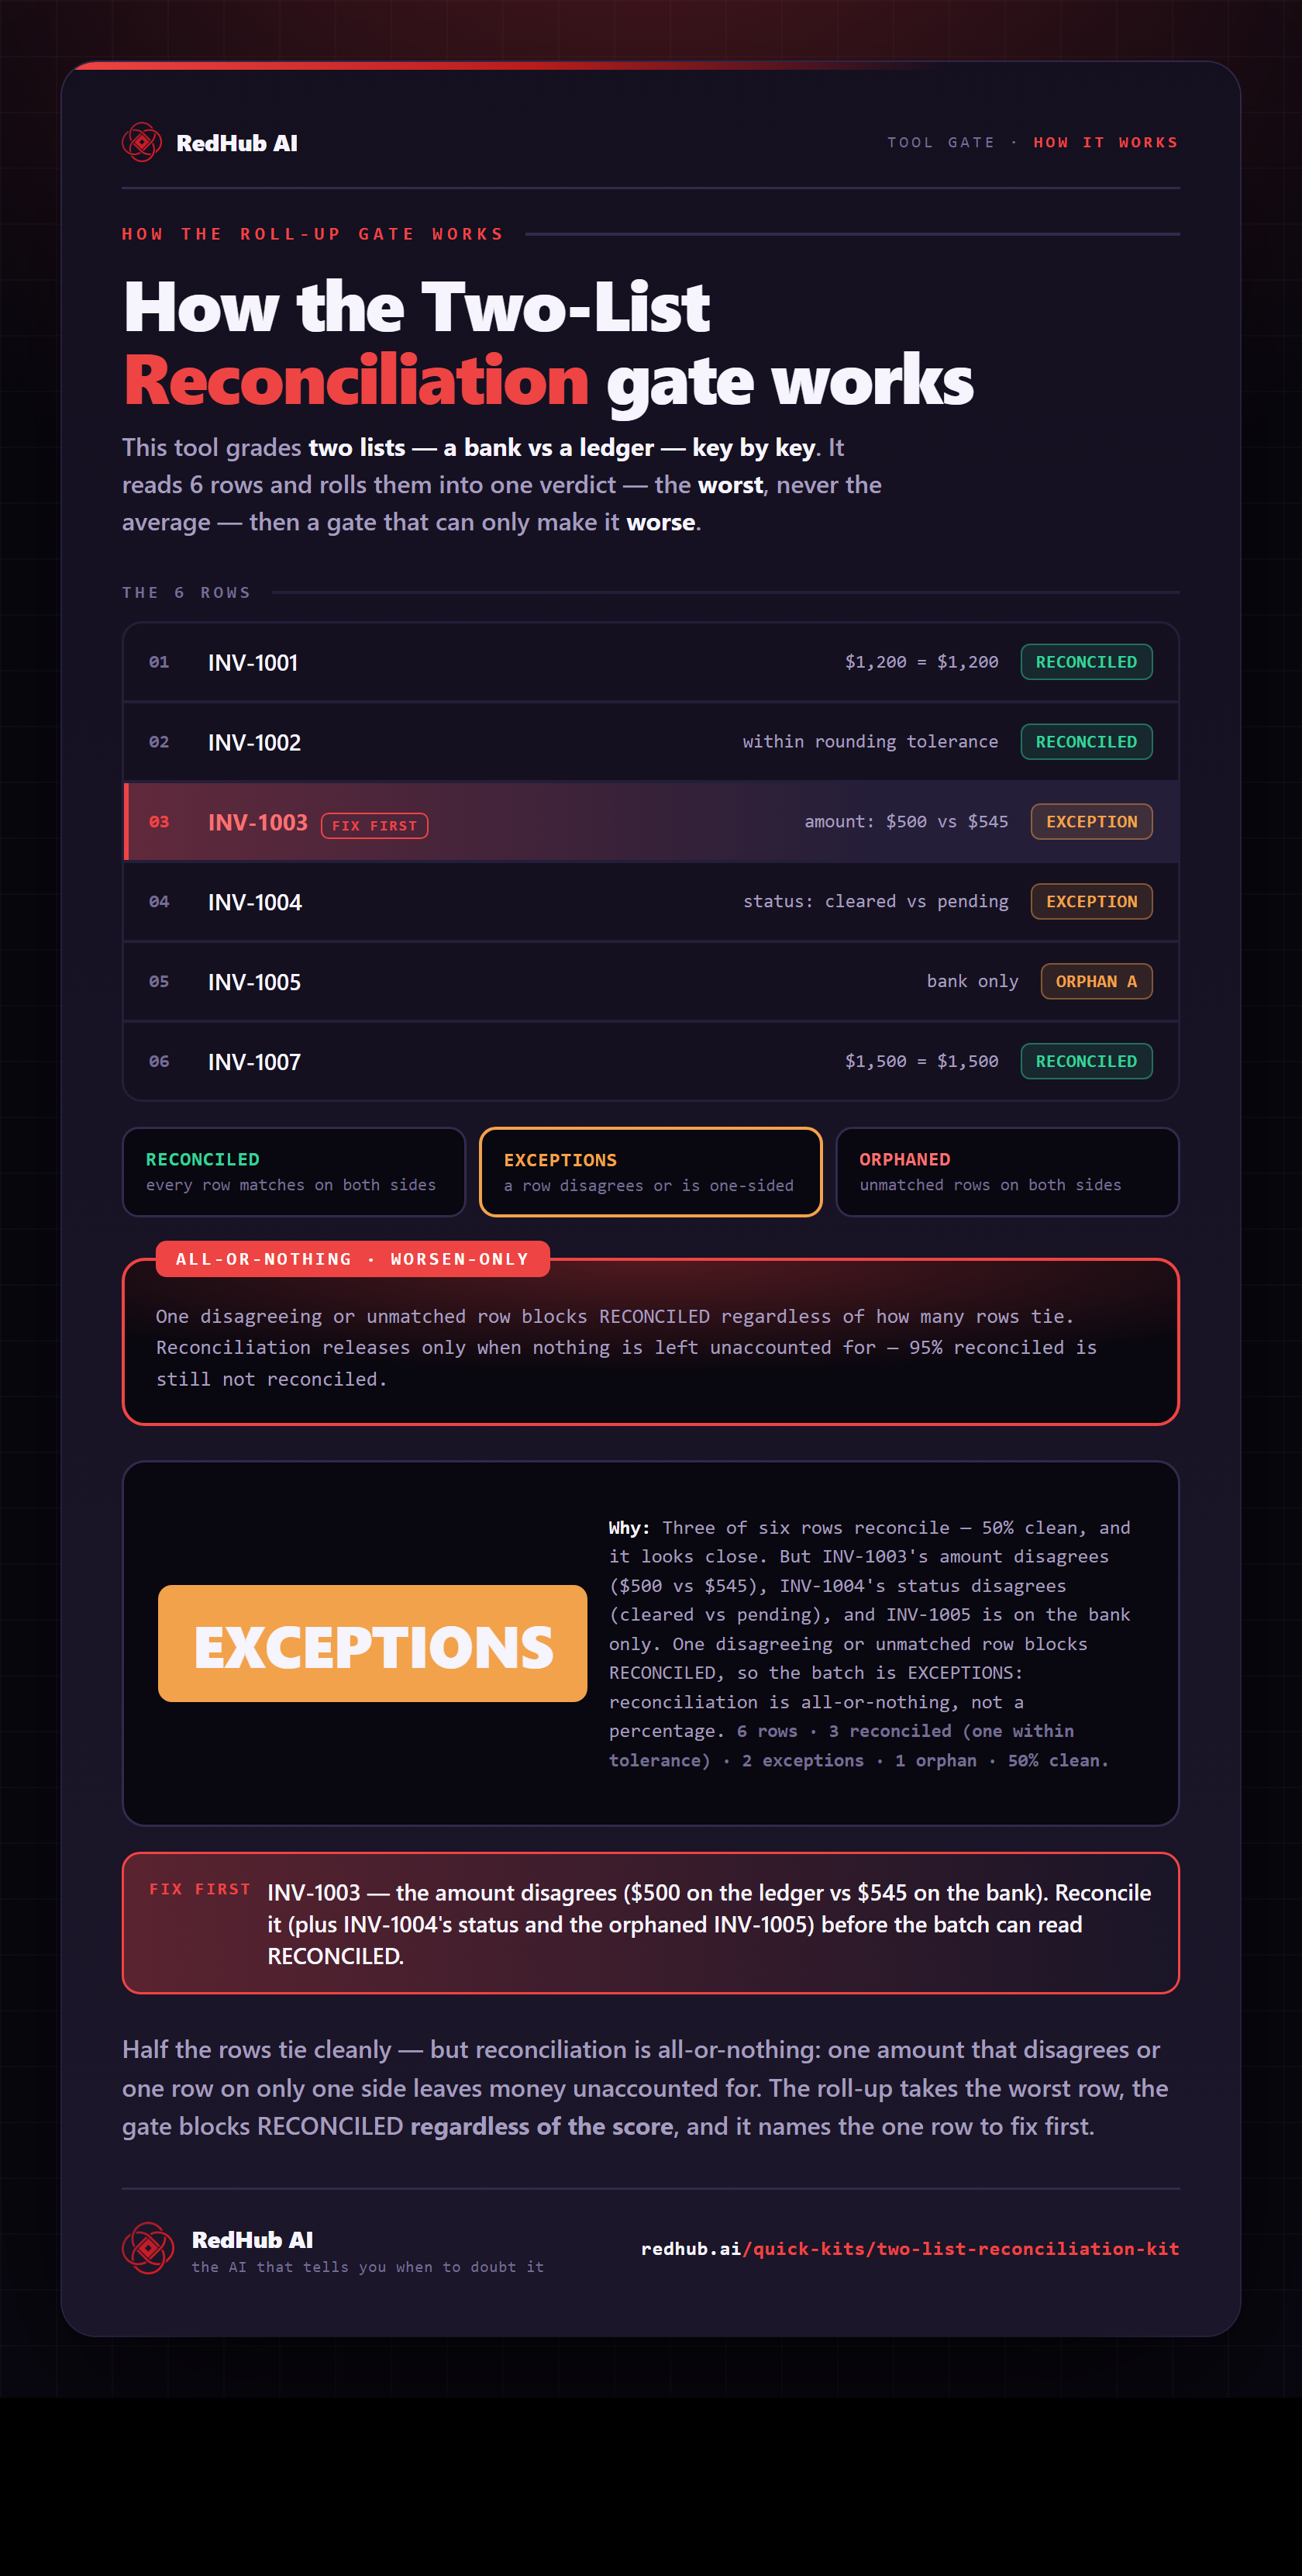Image resolution: width=1302 pixels, height=2576 pixels.
Task: Click EXCEPTION badge on INV-1003 row
Action: [x=1091, y=822]
